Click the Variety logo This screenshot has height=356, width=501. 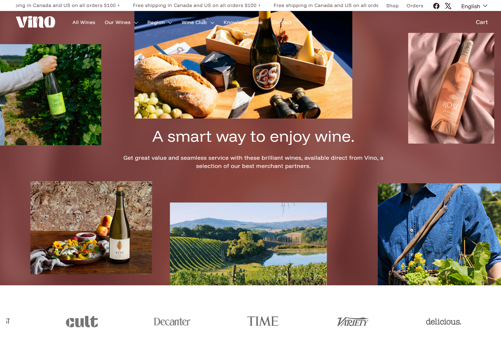(x=353, y=322)
